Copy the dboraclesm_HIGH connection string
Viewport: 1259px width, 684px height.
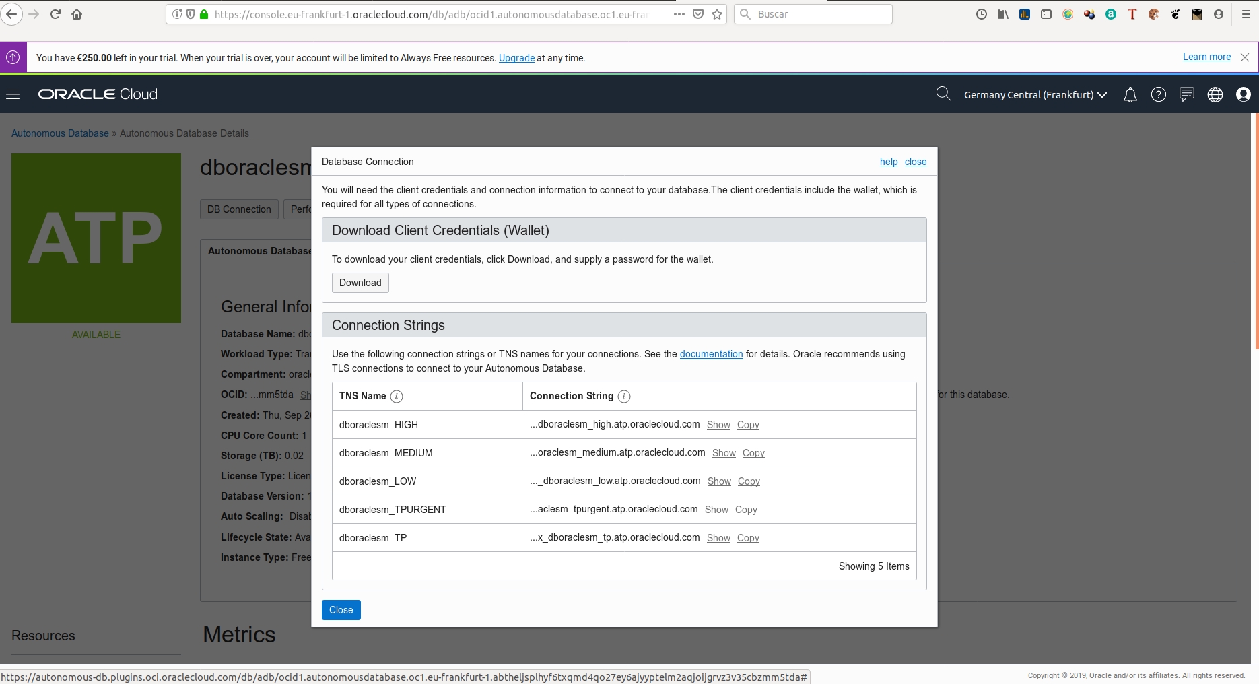(748, 425)
